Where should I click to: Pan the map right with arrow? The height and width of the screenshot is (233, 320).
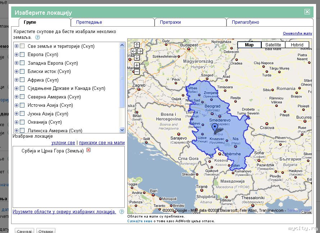click(x=140, y=51)
